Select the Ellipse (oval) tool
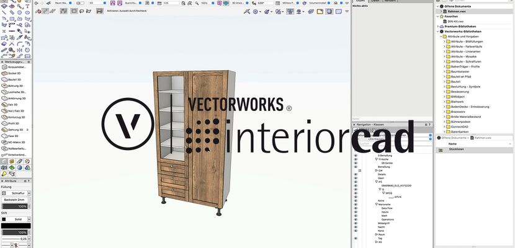Screen dimensions: 515x248 pyautogui.click(x=27, y=12)
